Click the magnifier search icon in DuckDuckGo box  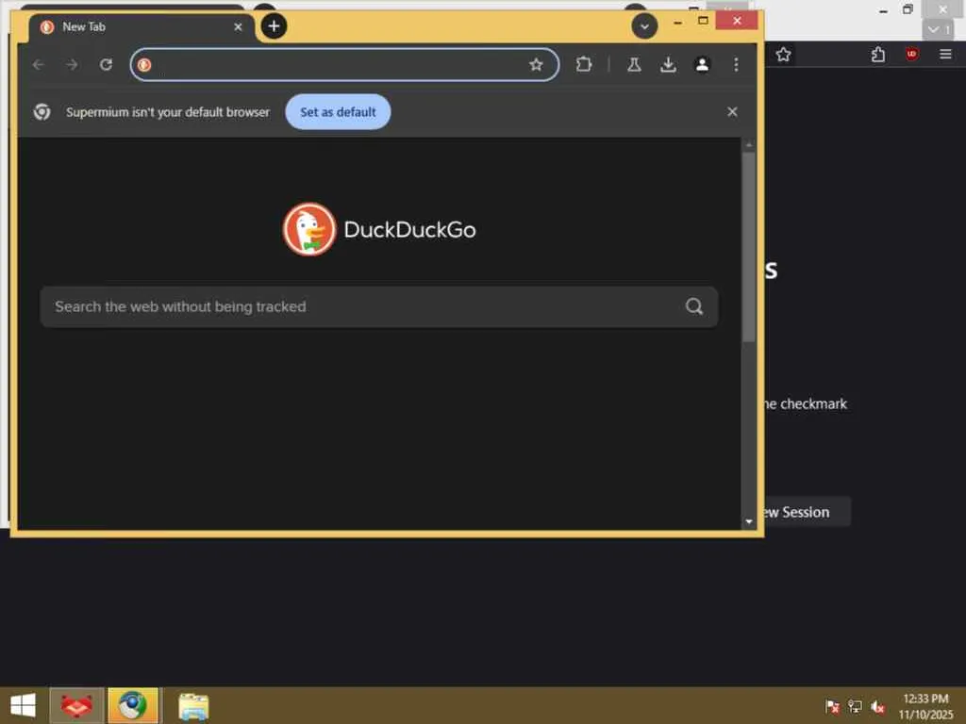point(694,306)
